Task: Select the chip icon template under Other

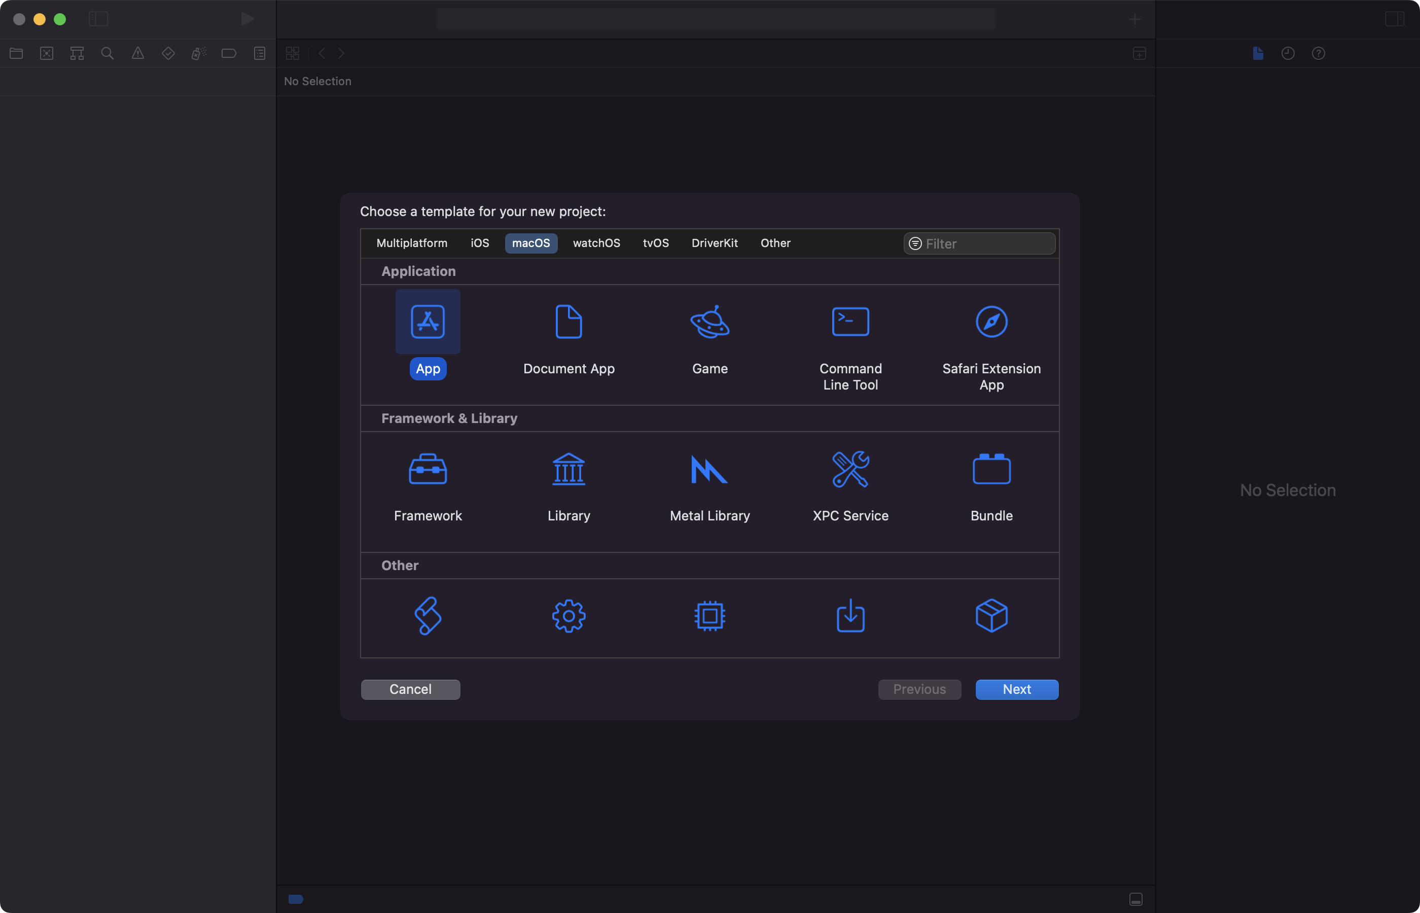Action: [709, 616]
